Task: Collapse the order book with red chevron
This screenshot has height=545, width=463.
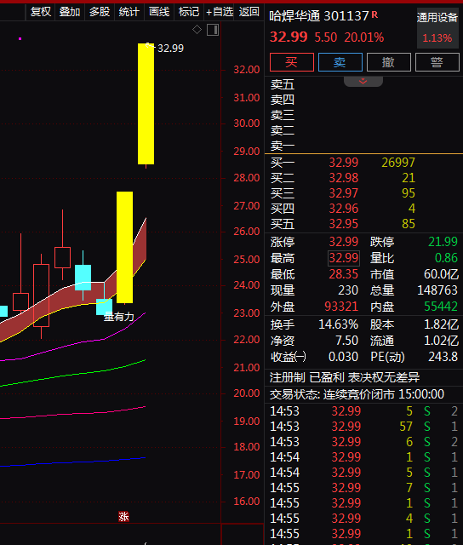Action: pos(363,82)
